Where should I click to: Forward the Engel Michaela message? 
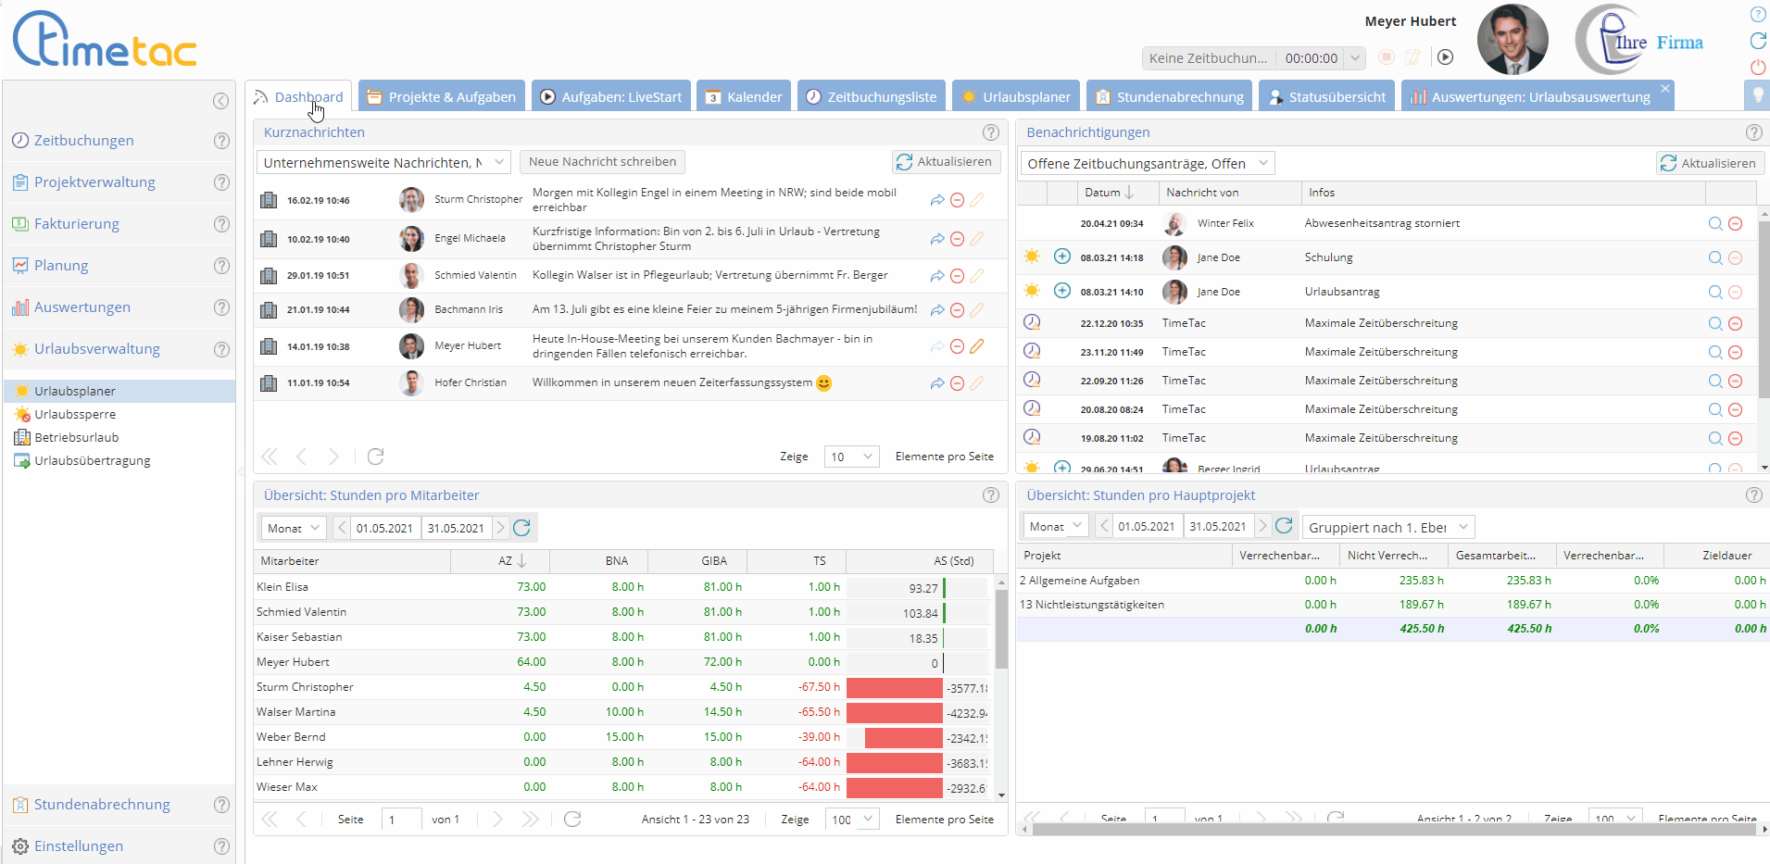pyautogui.click(x=937, y=239)
